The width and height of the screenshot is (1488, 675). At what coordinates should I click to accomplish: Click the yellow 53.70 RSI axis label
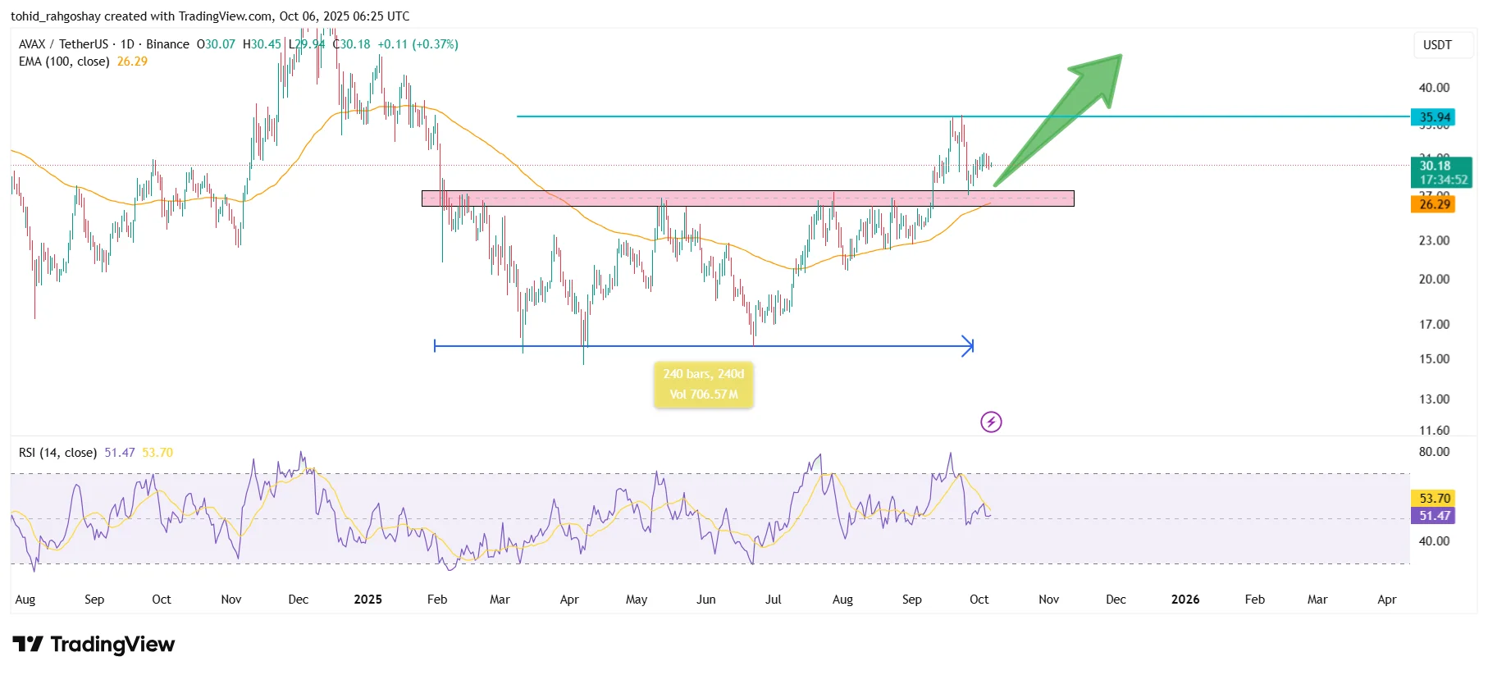pyautogui.click(x=1432, y=499)
